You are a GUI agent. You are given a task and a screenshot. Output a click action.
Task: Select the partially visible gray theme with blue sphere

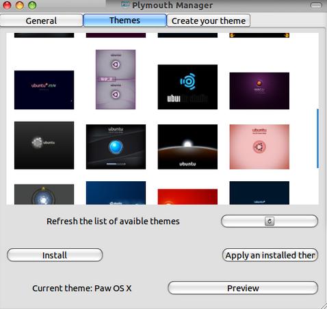pyautogui.click(x=44, y=194)
